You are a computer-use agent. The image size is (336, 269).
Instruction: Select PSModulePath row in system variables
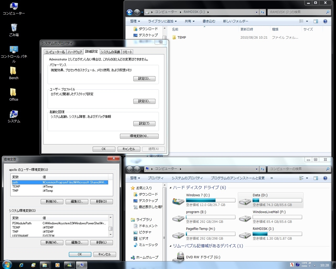(60, 223)
